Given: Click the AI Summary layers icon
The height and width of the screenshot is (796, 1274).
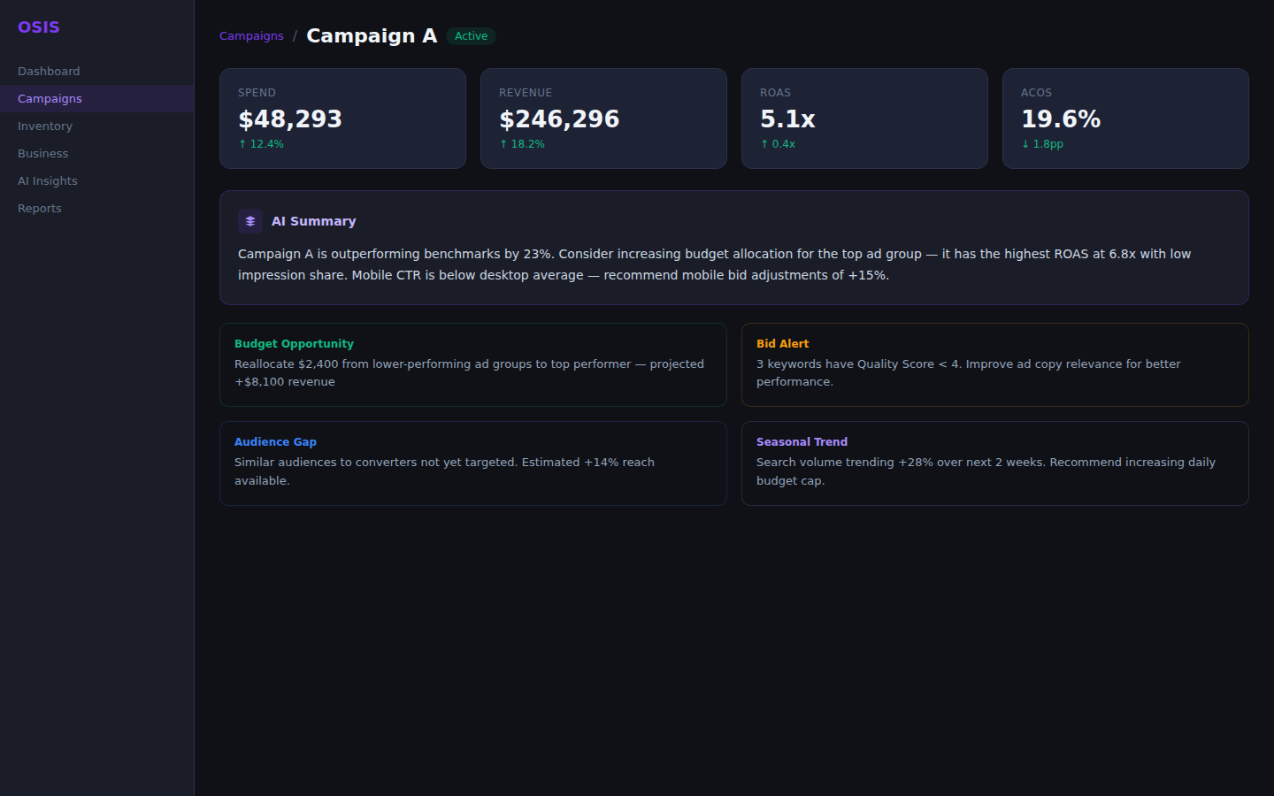Looking at the screenshot, I should coord(250,221).
